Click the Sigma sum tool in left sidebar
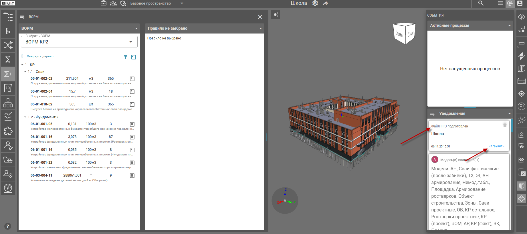This screenshot has width=527, height=234. [x=8, y=59]
